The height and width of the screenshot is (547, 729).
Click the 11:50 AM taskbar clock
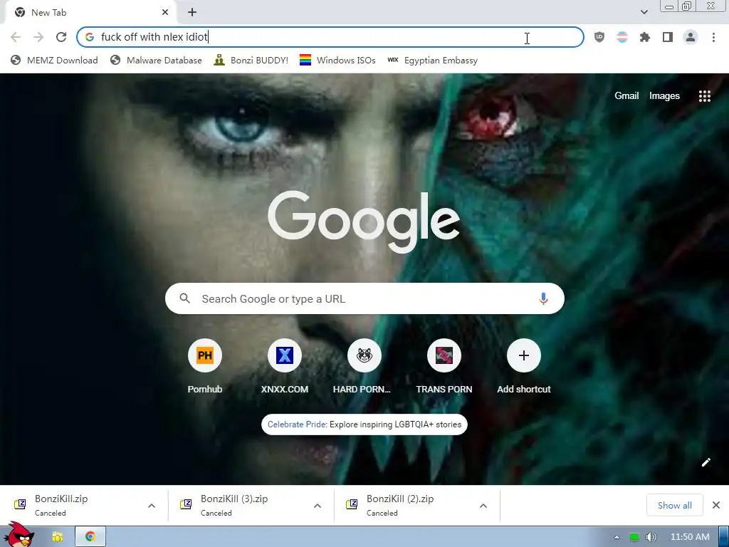coord(690,537)
